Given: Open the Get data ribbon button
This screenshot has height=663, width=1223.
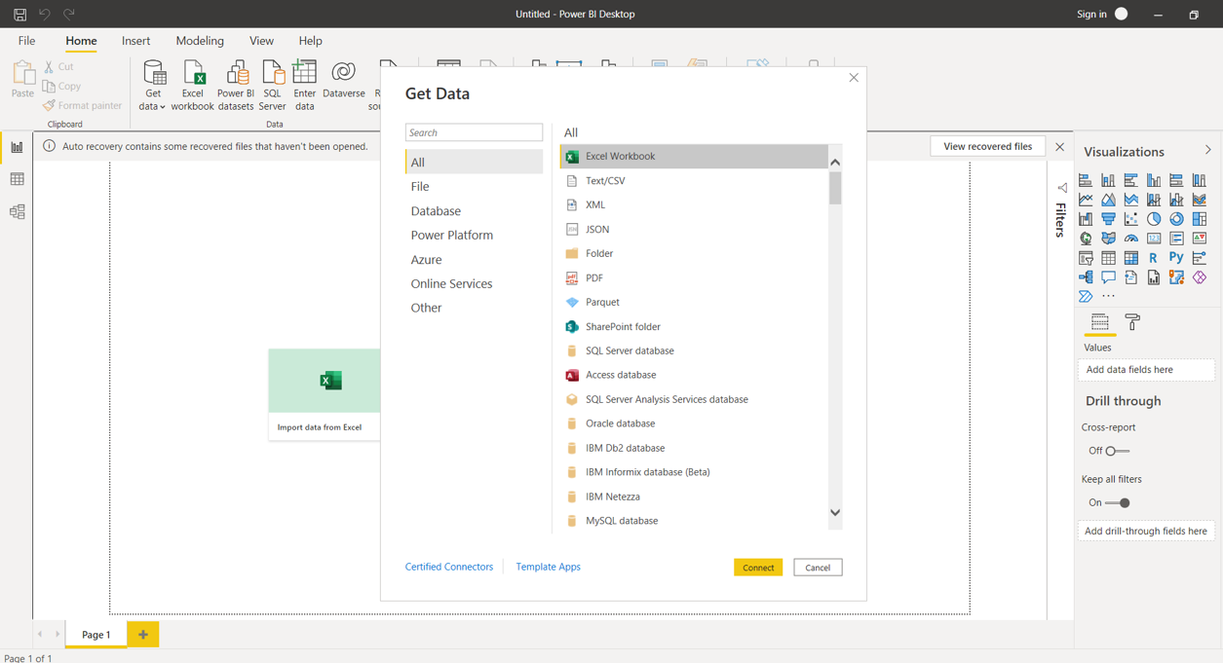Looking at the screenshot, I should click(153, 86).
